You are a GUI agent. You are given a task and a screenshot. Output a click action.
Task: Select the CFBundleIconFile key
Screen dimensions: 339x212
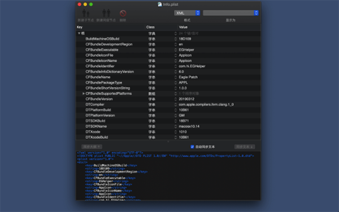pos(99,55)
